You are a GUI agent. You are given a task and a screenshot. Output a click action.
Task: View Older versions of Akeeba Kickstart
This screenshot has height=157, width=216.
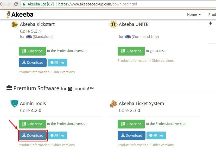click(x=64, y=72)
